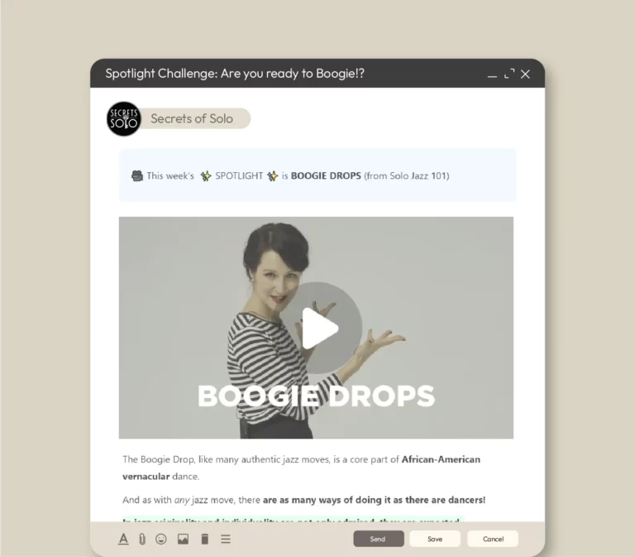Insert an image using picture icon

183,539
